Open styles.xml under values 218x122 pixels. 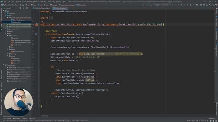(15, 63)
